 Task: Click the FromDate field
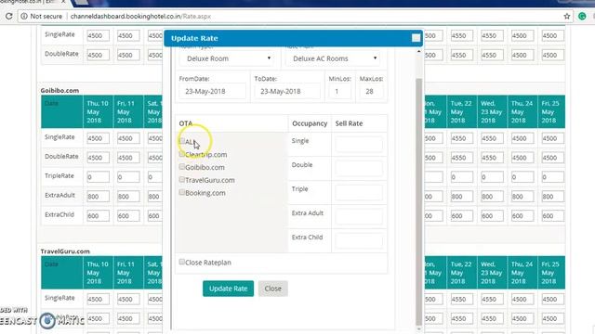coord(213,91)
